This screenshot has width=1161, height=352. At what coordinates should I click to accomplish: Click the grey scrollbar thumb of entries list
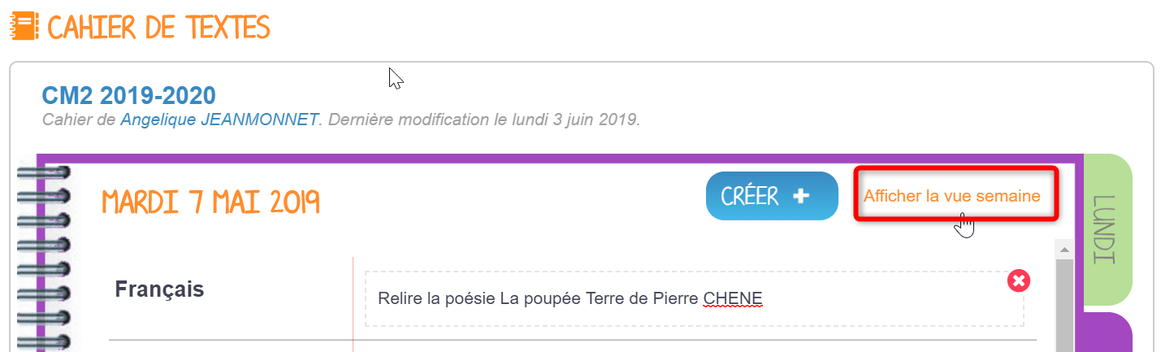click(1062, 305)
